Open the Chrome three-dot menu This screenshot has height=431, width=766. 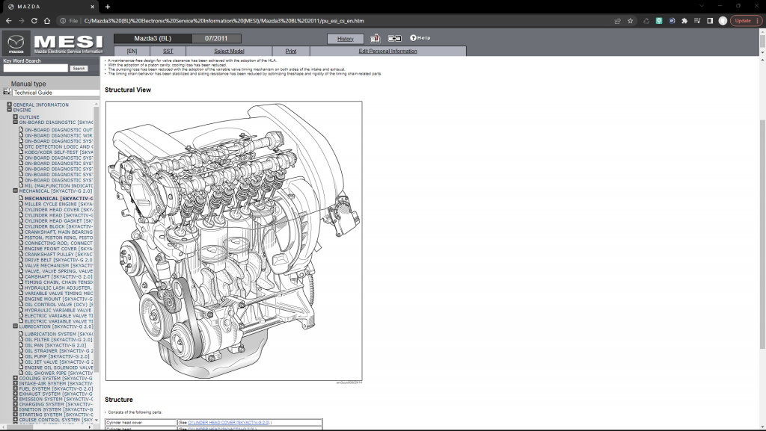[757, 20]
